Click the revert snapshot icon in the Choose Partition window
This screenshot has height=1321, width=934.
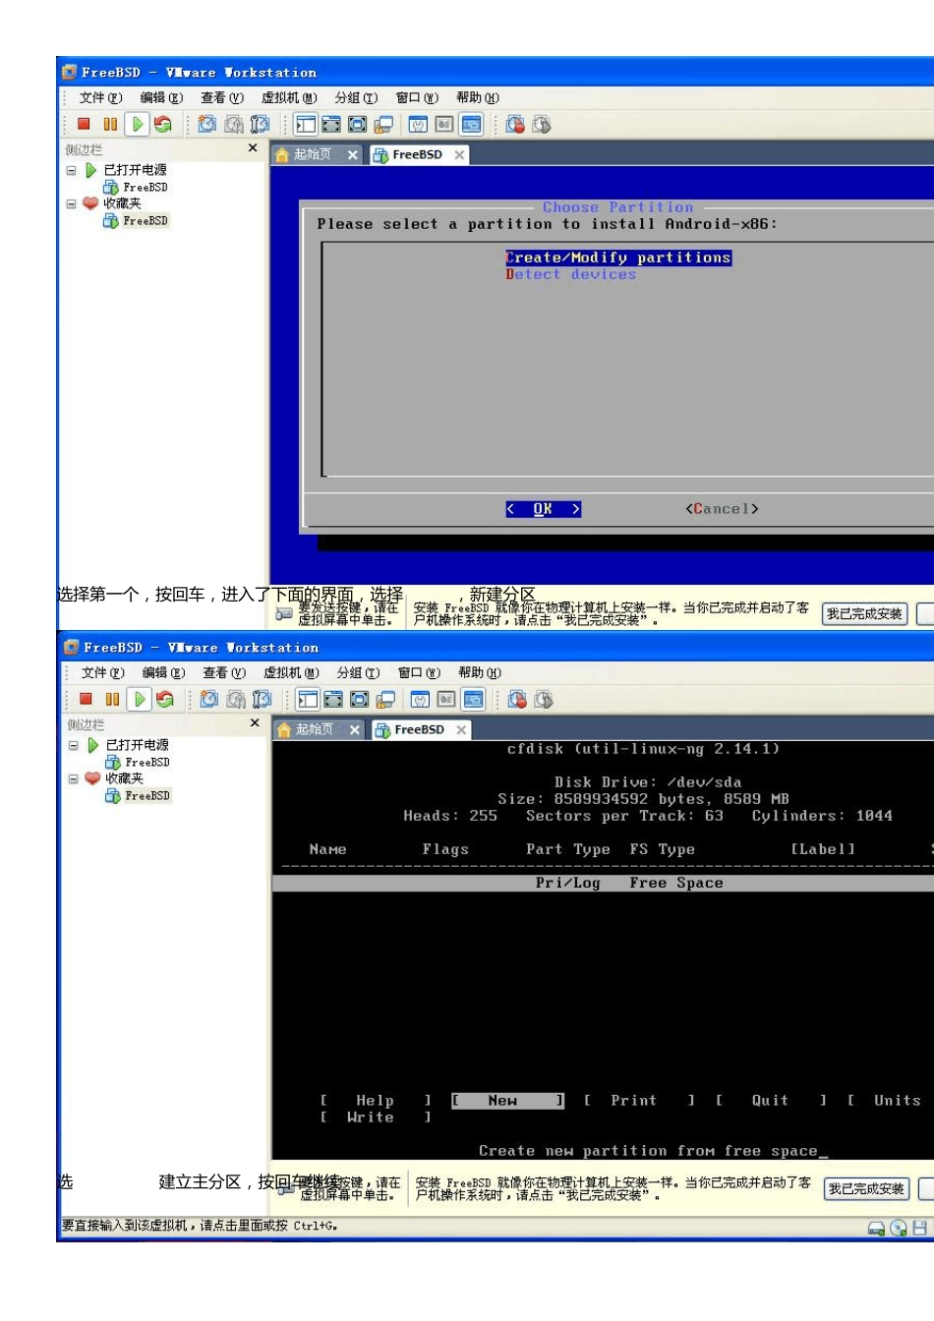[x=234, y=124]
